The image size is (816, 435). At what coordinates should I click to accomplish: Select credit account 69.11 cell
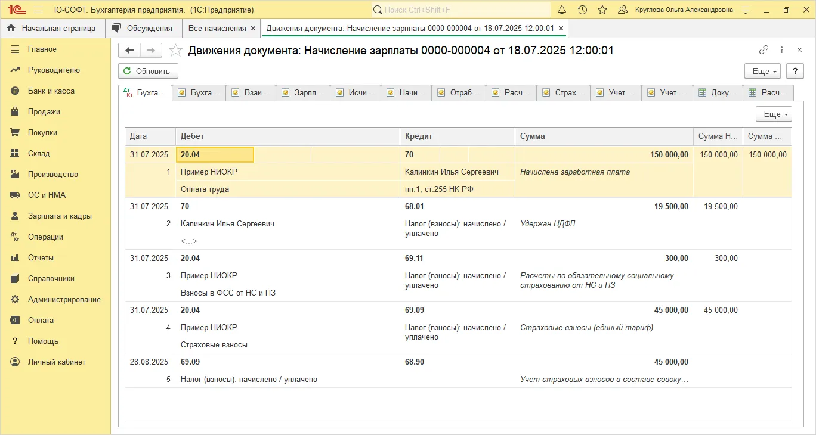click(x=414, y=259)
